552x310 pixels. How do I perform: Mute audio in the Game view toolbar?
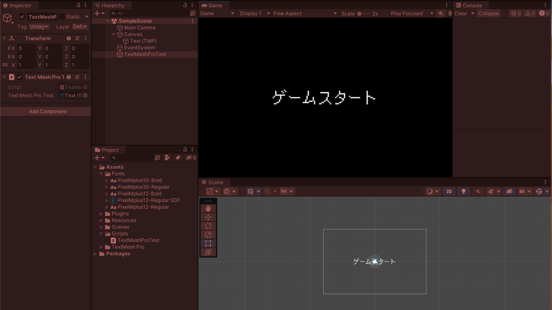point(441,13)
